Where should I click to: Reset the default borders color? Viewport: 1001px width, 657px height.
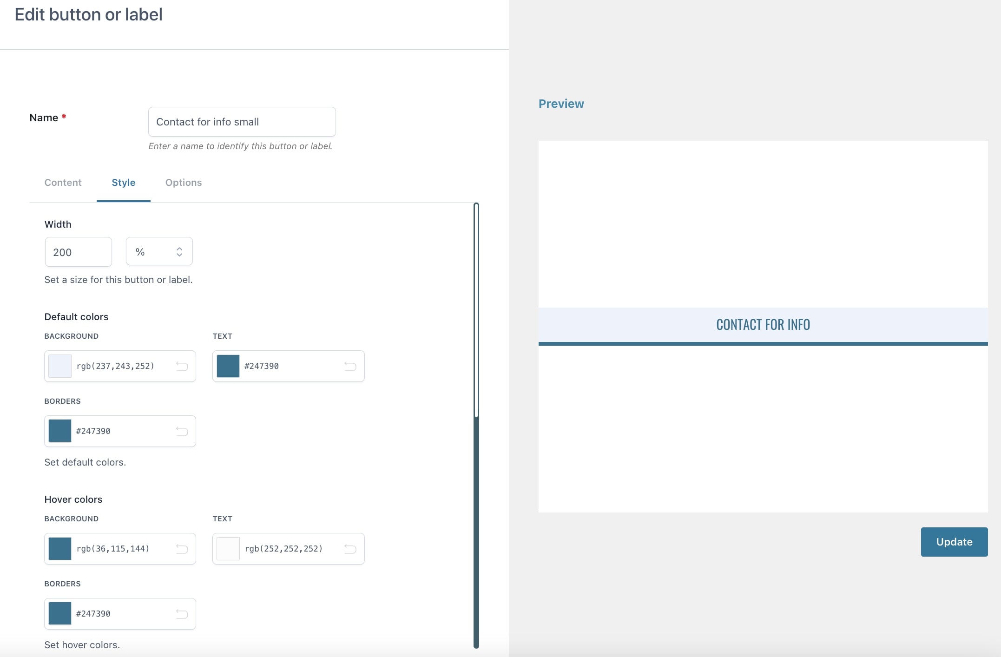(182, 431)
